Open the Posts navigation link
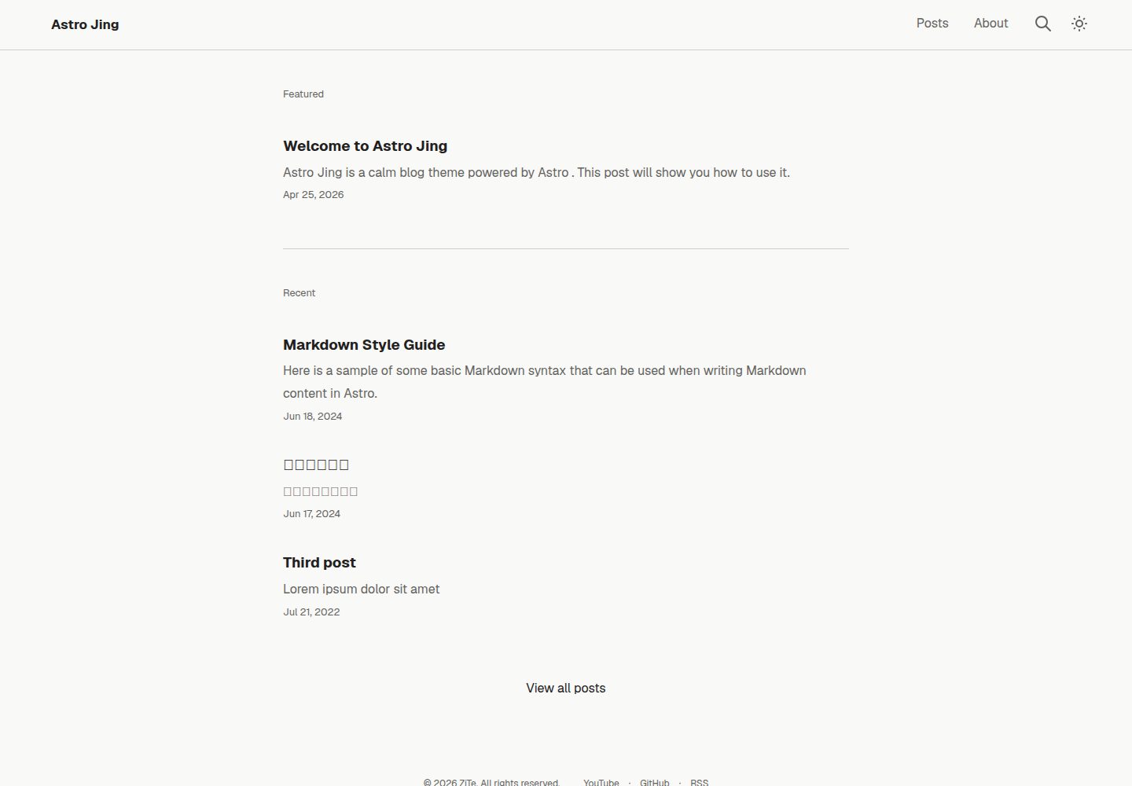Screen dimensions: 1132x786 pyautogui.click(x=932, y=24)
